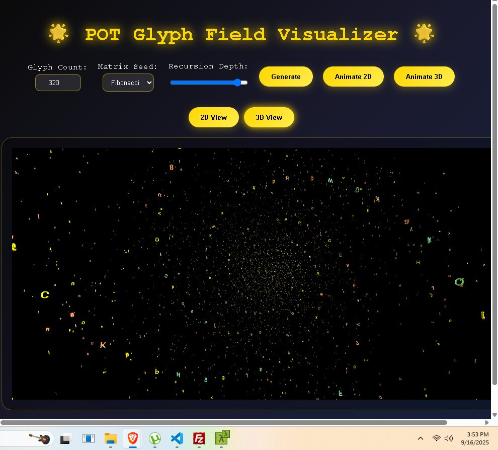The height and width of the screenshot is (450, 498).
Task: Open File Explorer from the taskbar
Action: 111,438
